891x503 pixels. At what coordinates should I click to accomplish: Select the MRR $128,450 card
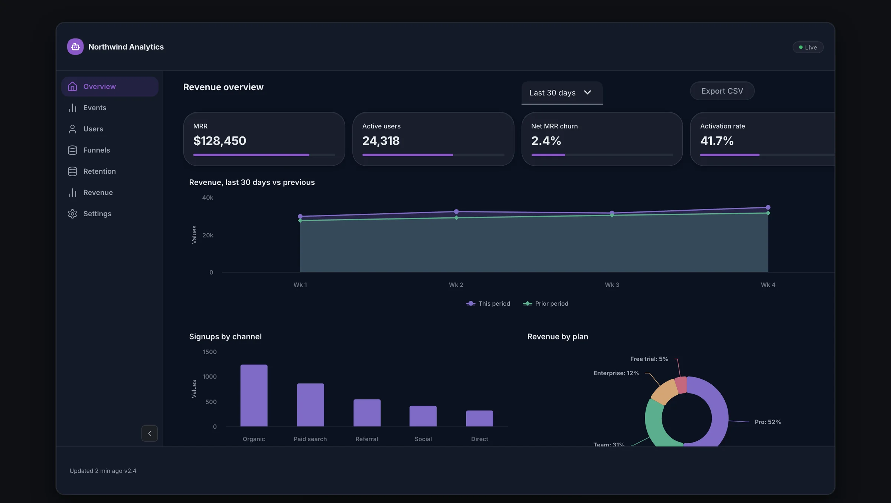coord(264,139)
